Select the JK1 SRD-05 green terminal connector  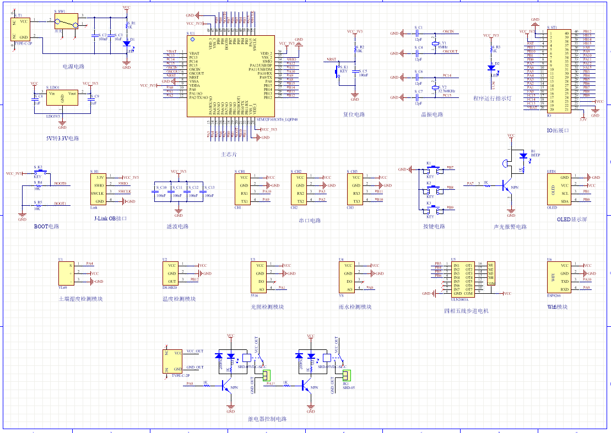[347, 375]
